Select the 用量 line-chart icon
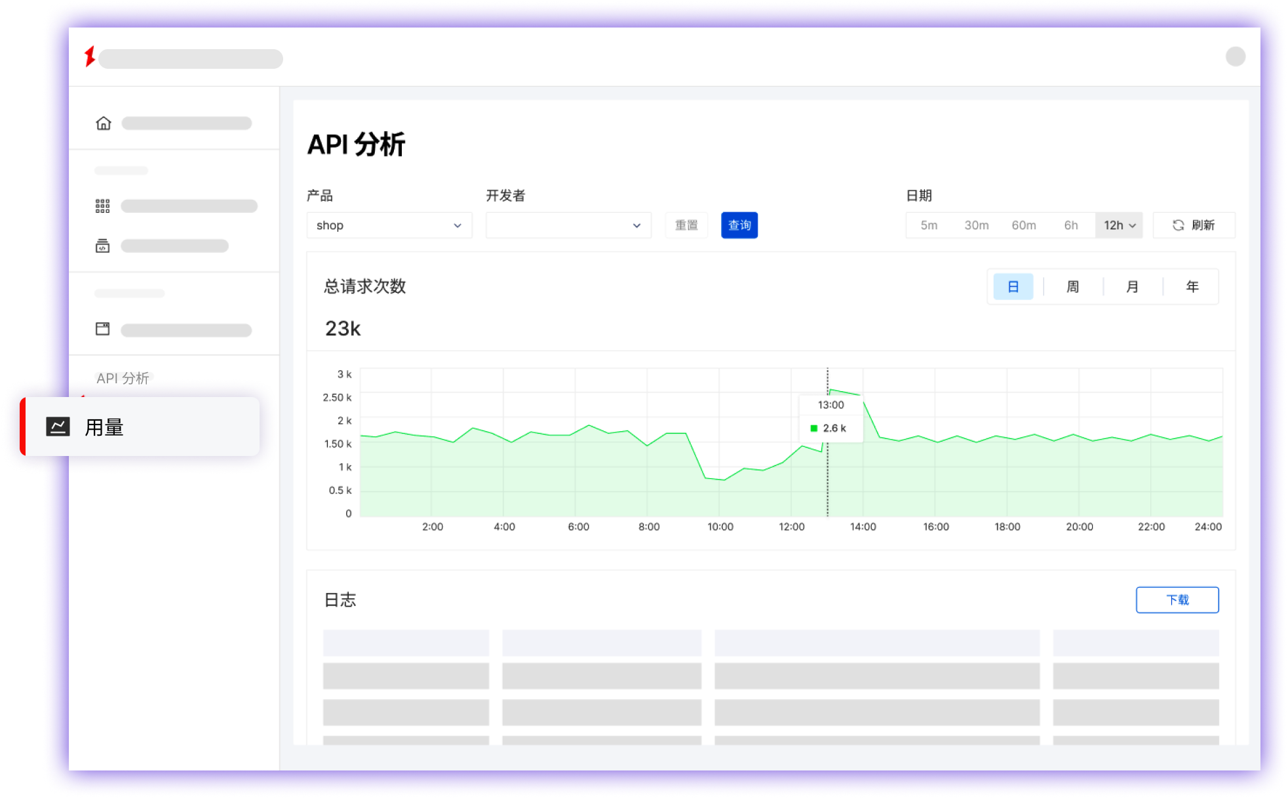 [58, 426]
